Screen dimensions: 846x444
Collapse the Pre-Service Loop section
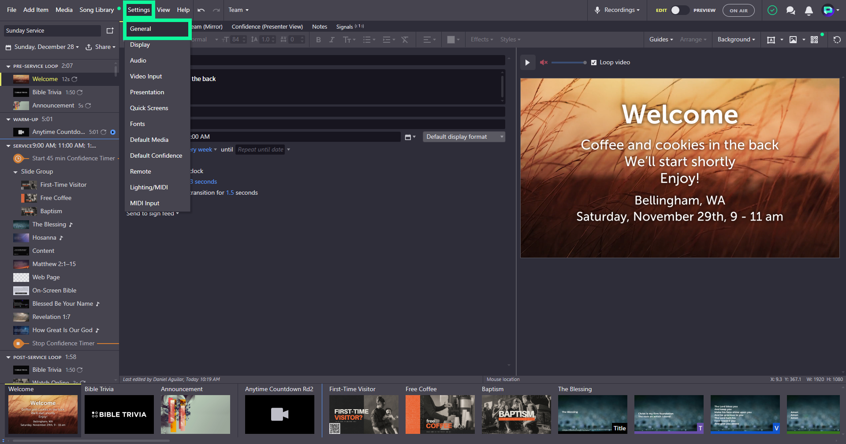pyautogui.click(x=8, y=67)
